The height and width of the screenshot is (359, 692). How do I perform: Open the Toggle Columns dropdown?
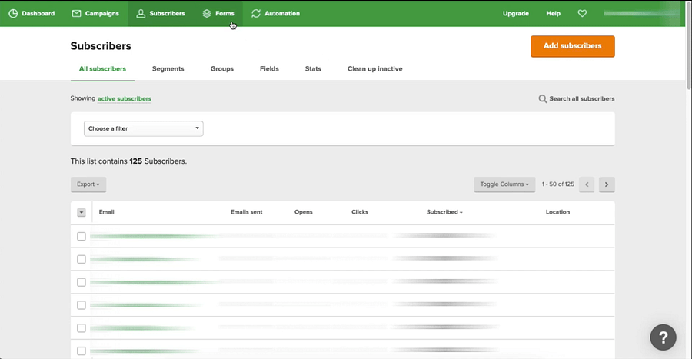pyautogui.click(x=504, y=184)
